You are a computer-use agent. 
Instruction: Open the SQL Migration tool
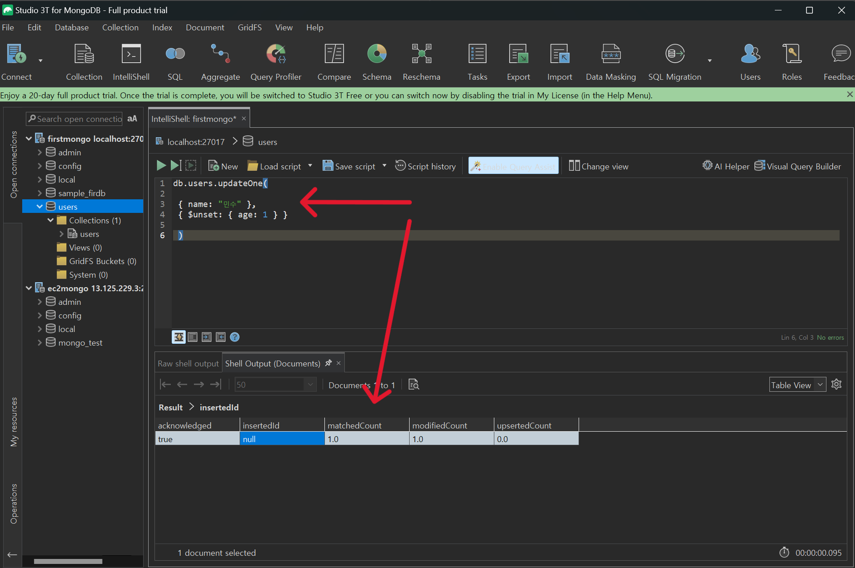point(675,63)
